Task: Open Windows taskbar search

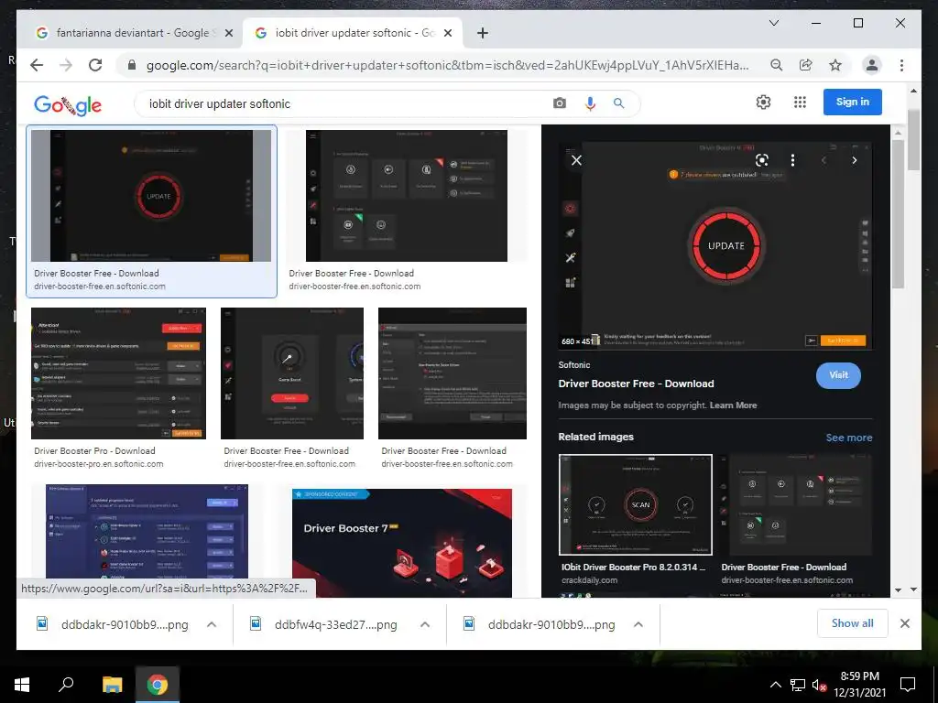Action: coord(66,685)
